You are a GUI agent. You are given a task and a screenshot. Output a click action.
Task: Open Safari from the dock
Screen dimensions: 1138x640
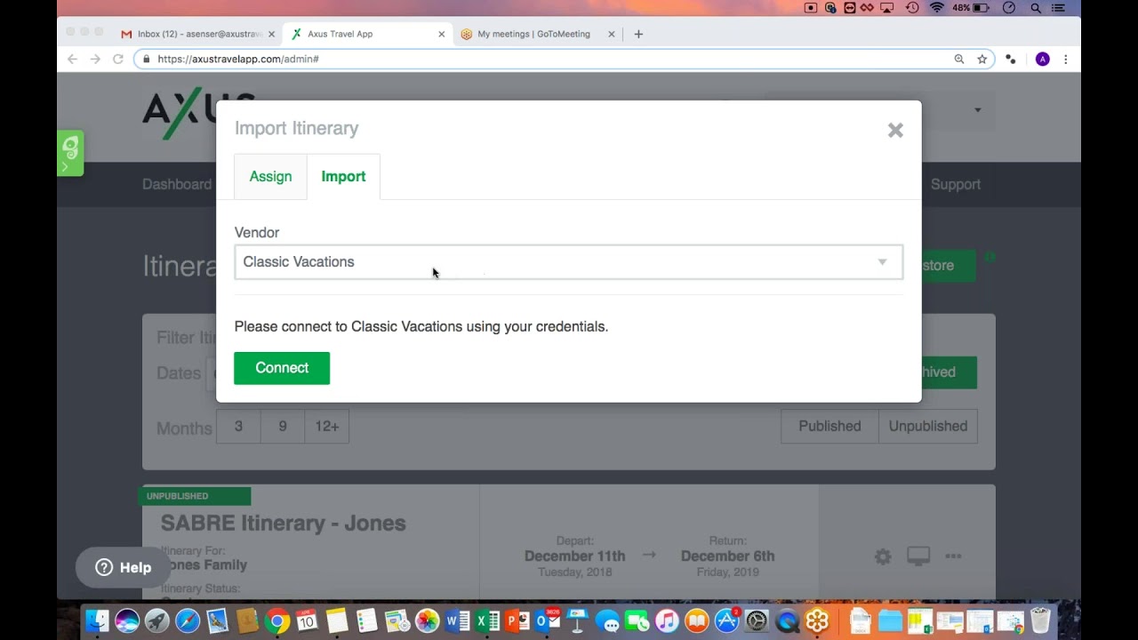tap(188, 620)
